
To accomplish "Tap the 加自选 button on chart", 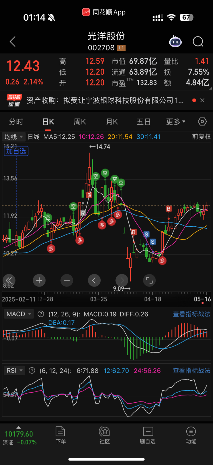I will point(16,151).
